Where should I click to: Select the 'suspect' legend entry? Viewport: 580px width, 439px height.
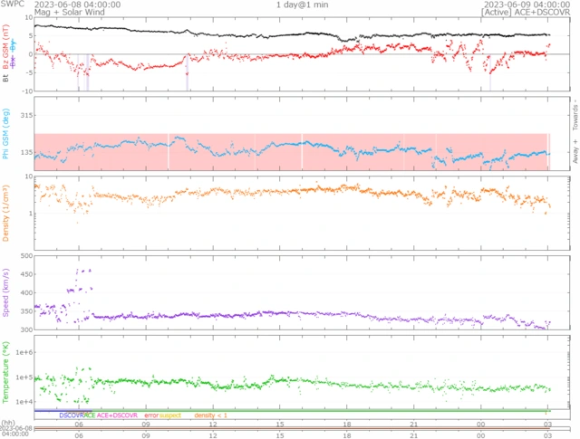[x=170, y=415]
